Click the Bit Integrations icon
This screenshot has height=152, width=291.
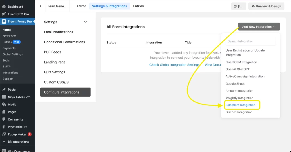(4, 142)
